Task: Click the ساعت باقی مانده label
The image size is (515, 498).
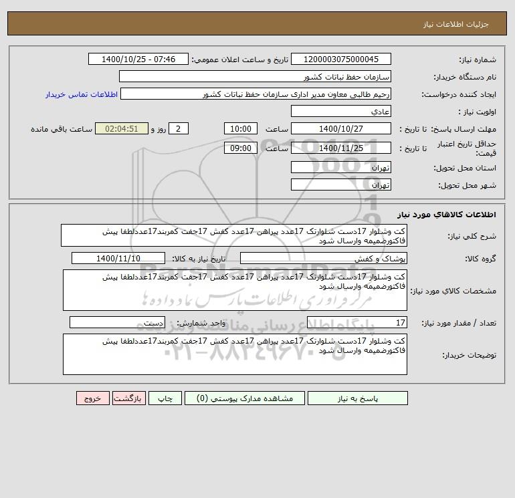Action: tap(62, 129)
